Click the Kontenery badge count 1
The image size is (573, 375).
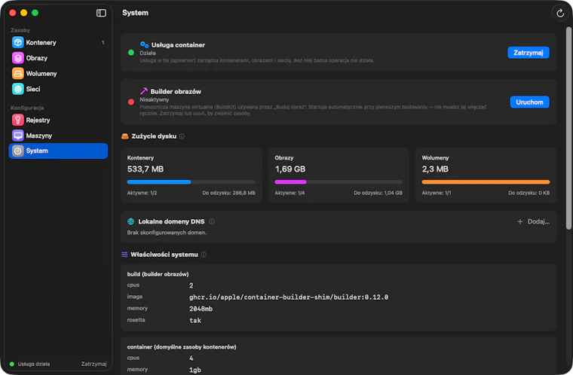coord(103,43)
